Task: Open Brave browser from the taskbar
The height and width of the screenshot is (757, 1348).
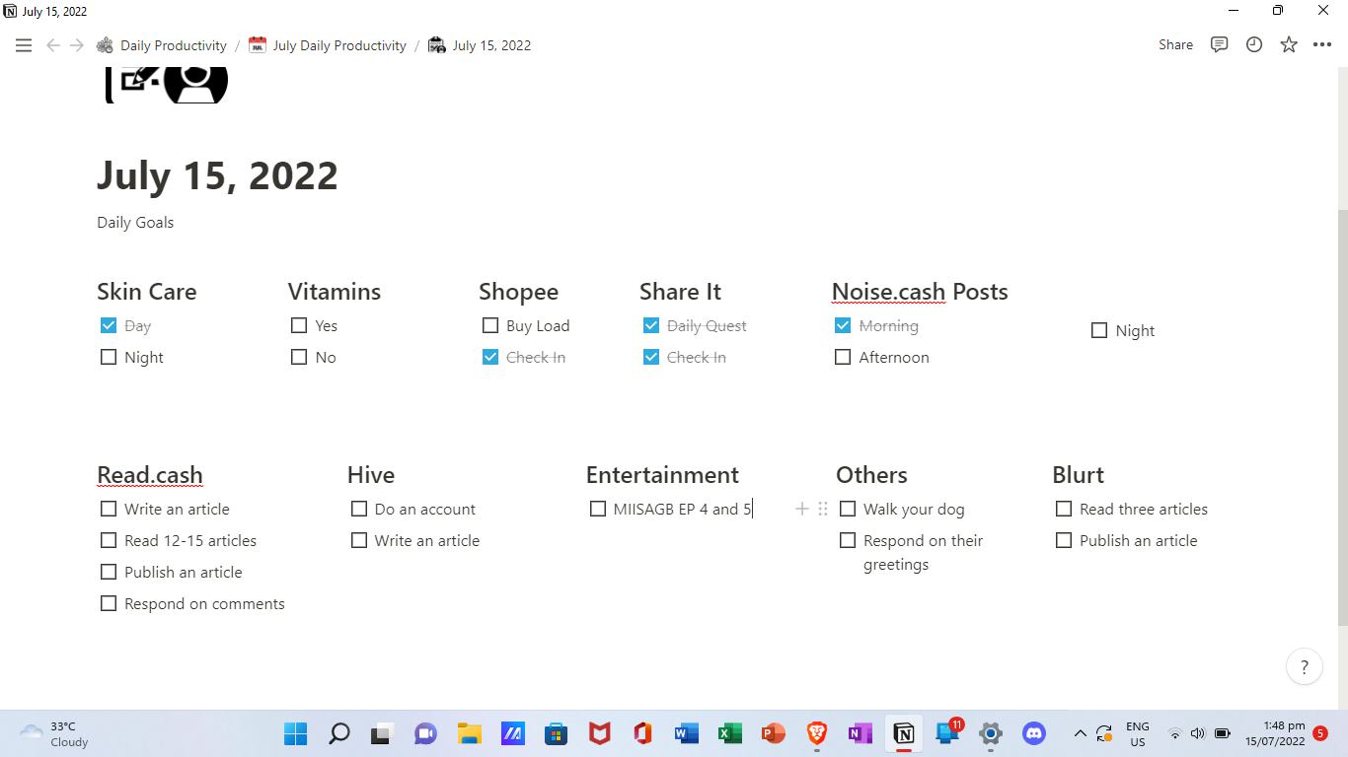Action: point(816,733)
